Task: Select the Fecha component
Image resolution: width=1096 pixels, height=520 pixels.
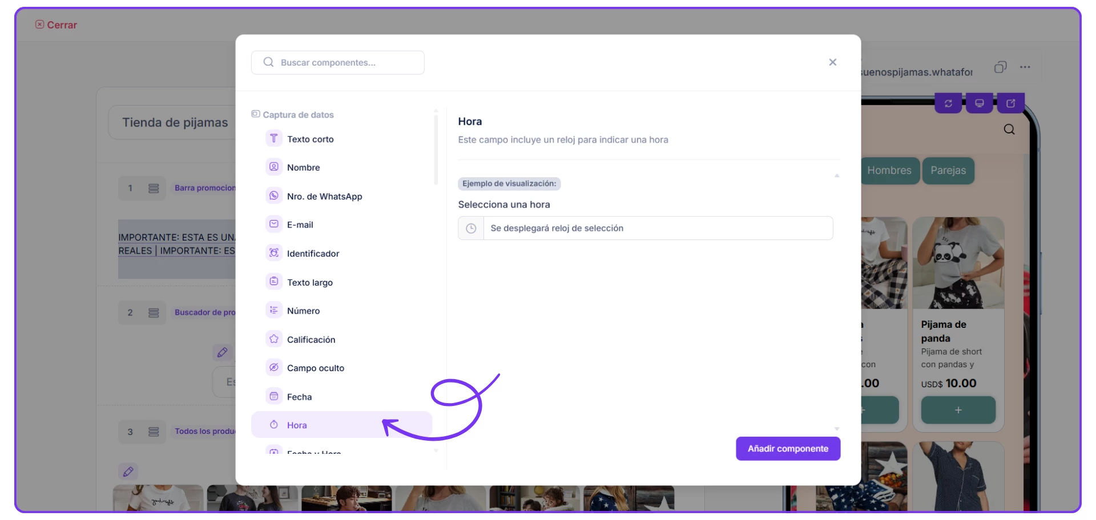Action: pos(299,397)
